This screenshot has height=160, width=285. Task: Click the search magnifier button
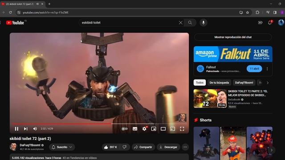click(190, 23)
